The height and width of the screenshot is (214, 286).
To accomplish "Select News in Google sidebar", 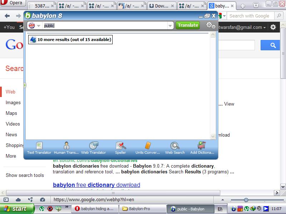I will tap(11, 135).
